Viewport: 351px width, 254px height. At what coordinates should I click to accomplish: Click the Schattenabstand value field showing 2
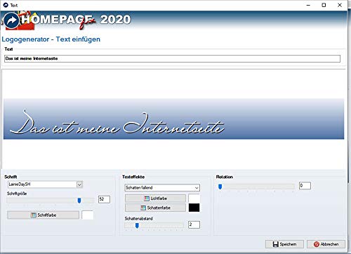click(x=194, y=224)
